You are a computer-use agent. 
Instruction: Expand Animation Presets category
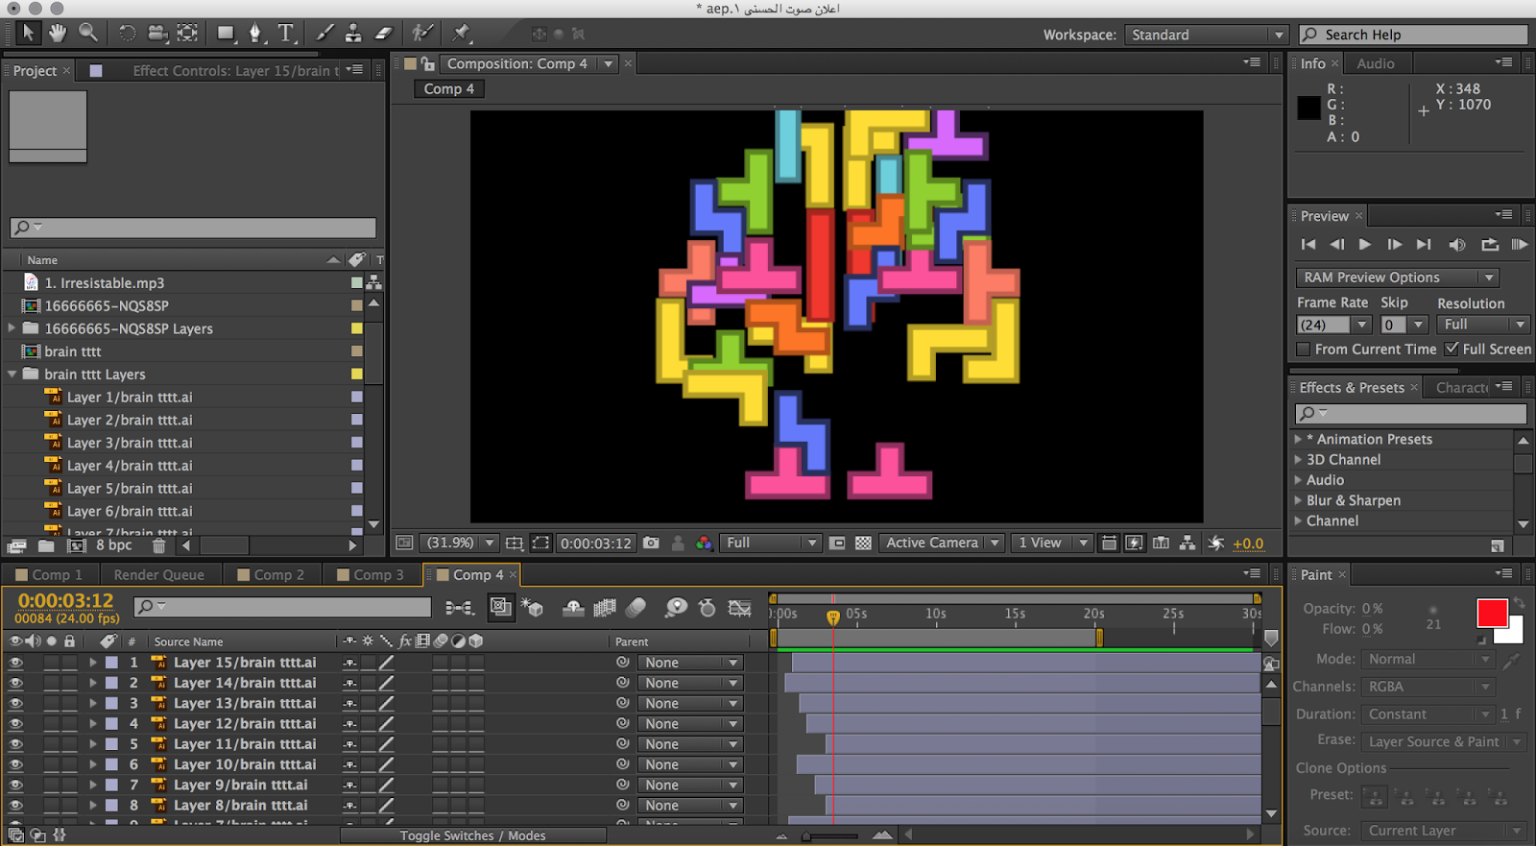(1298, 439)
